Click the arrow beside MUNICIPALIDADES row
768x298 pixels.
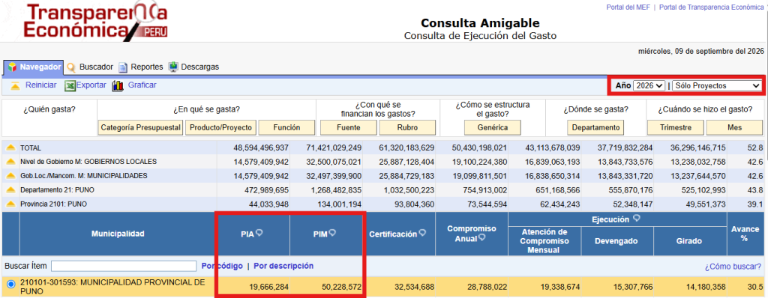pyautogui.click(x=10, y=176)
